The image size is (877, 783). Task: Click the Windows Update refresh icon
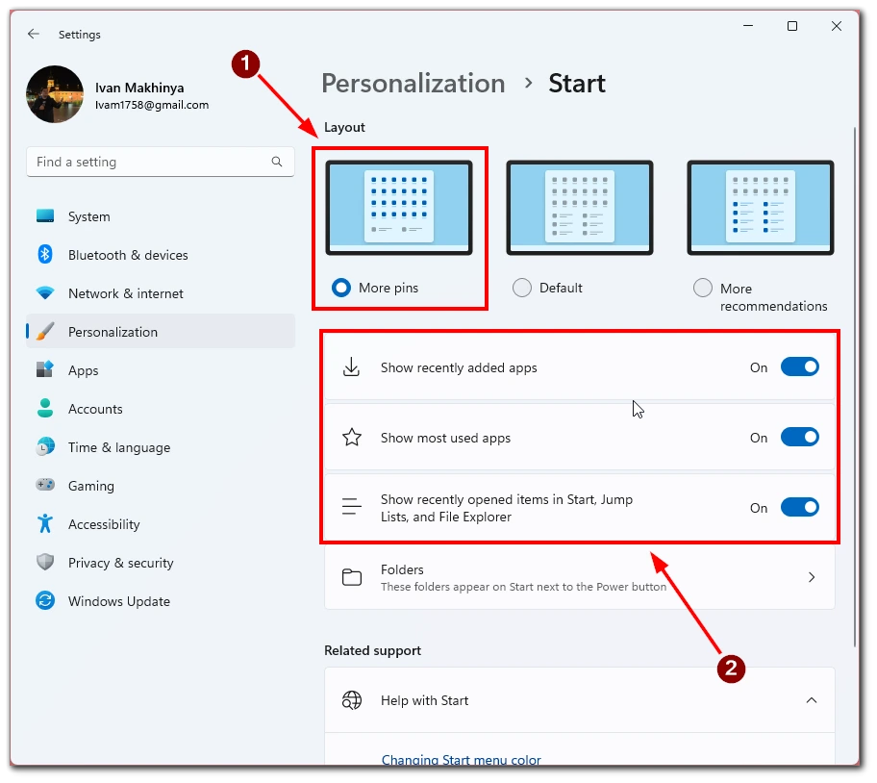click(45, 600)
